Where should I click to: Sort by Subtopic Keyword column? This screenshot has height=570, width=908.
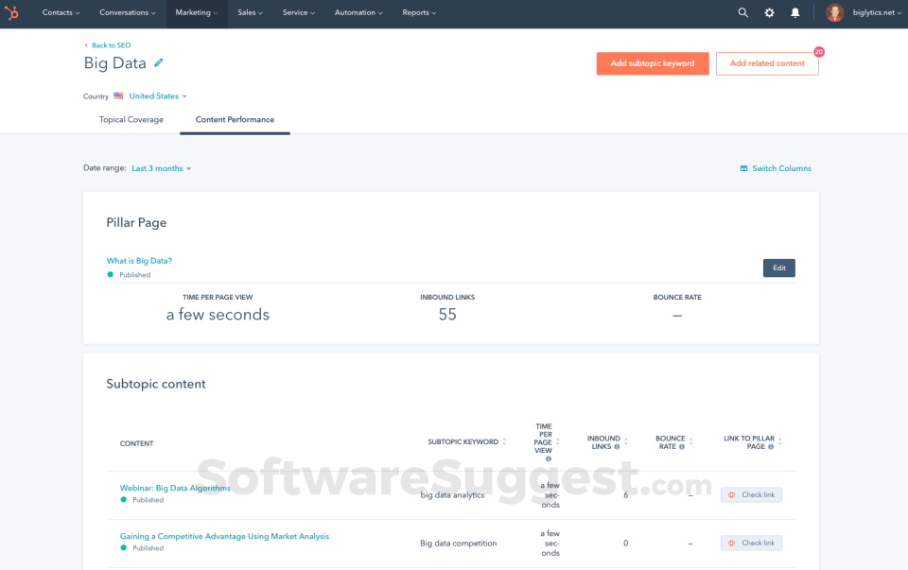(504, 442)
